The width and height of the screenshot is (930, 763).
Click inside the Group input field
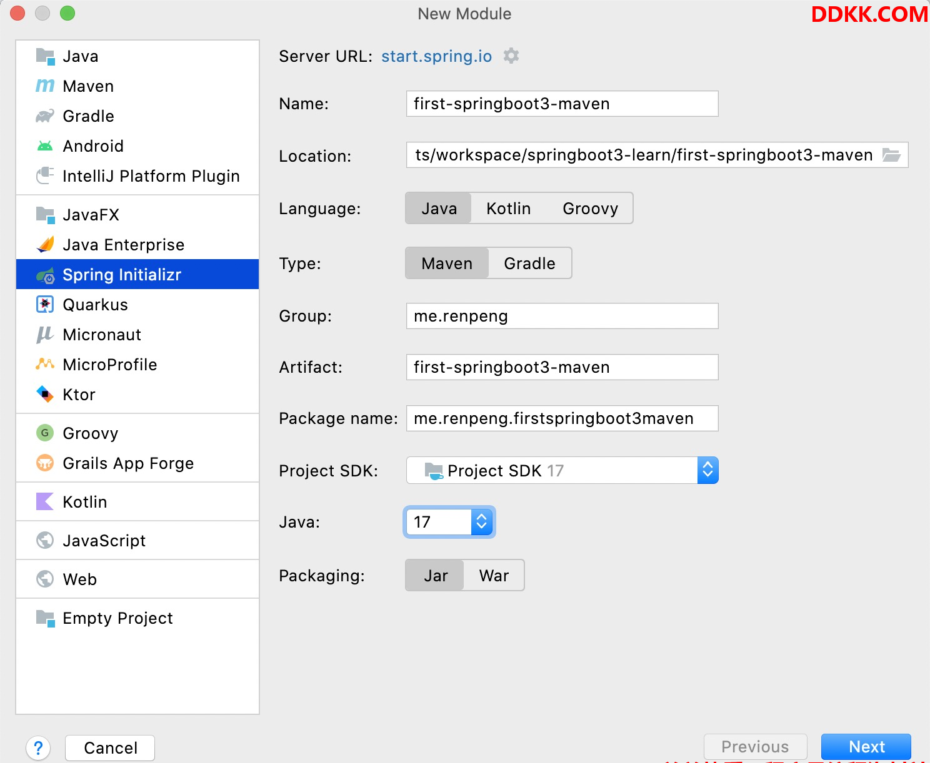tap(561, 316)
